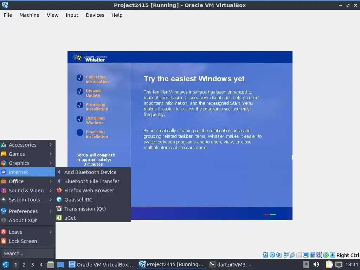Switch to Project2415 [Running] taskbar window
The width and height of the screenshot is (360, 270).
pos(171,265)
